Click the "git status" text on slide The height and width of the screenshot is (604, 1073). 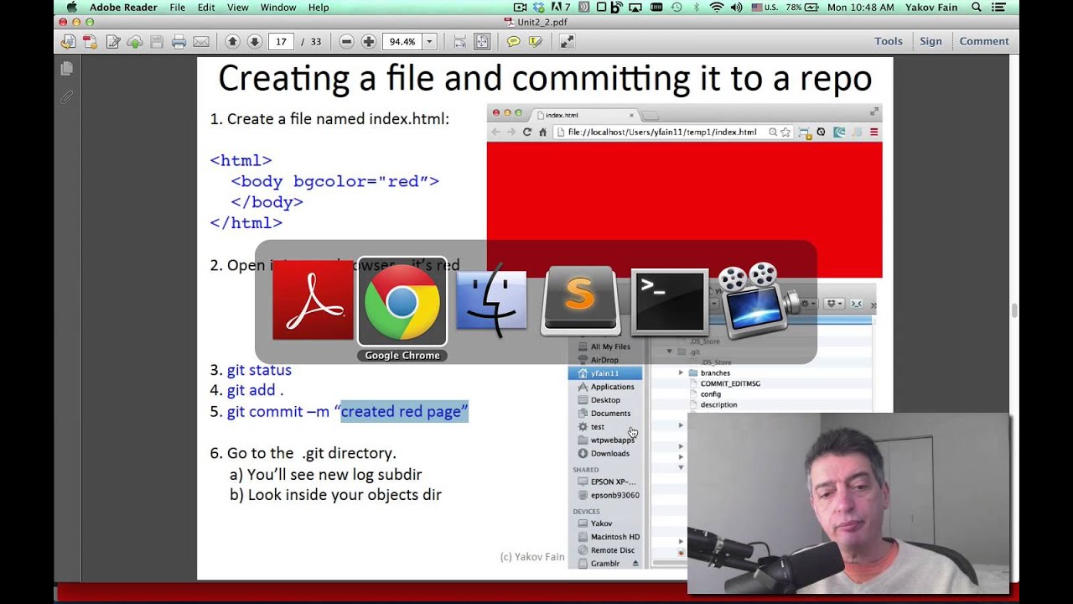259,370
